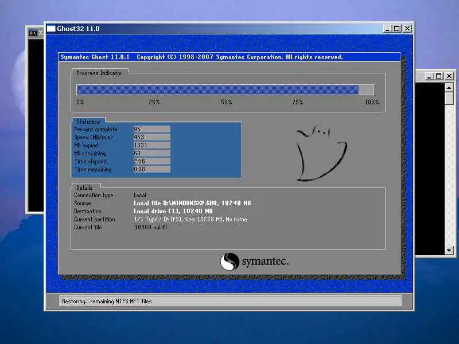The width and height of the screenshot is (459, 344).
Task: Click the Time elapsed value 2:56
Action: pos(152,161)
